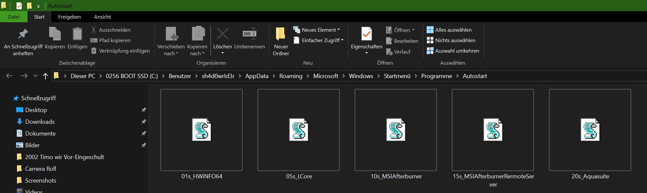Viewport: 647px width, 193px height.
Task: Unpin Downloads using its pin icon
Action: click(x=144, y=122)
